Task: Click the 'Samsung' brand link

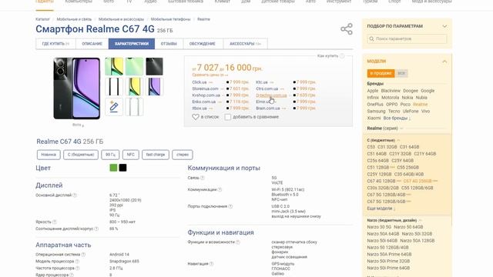Action: point(376,111)
